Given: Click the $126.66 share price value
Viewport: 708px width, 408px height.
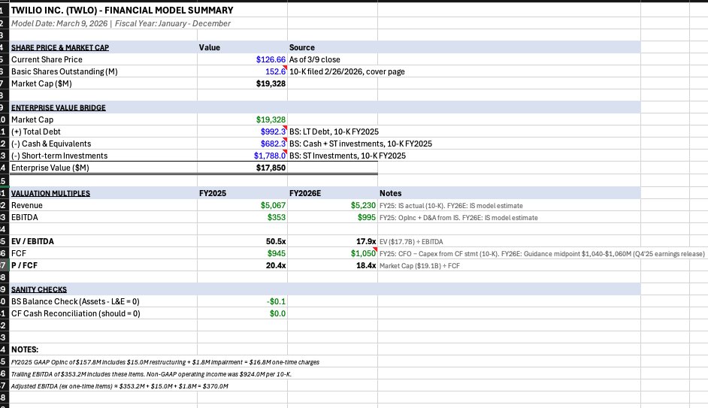Looking at the screenshot, I should pos(271,59).
